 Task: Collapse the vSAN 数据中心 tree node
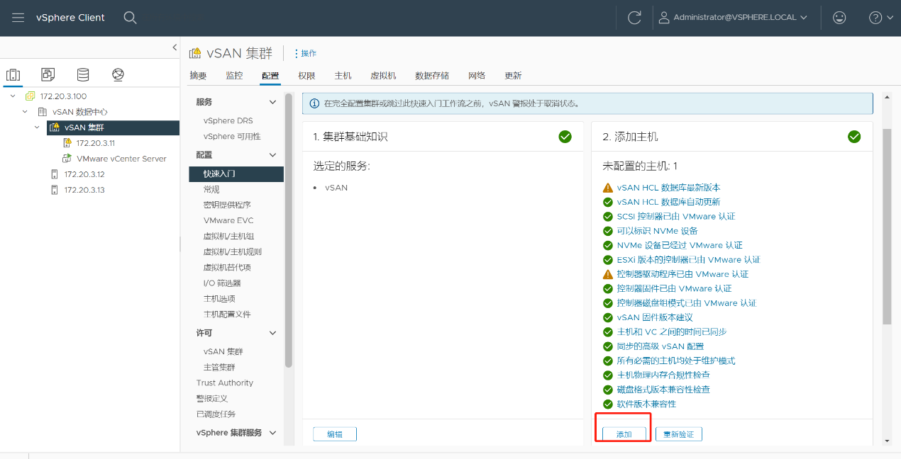coord(25,112)
